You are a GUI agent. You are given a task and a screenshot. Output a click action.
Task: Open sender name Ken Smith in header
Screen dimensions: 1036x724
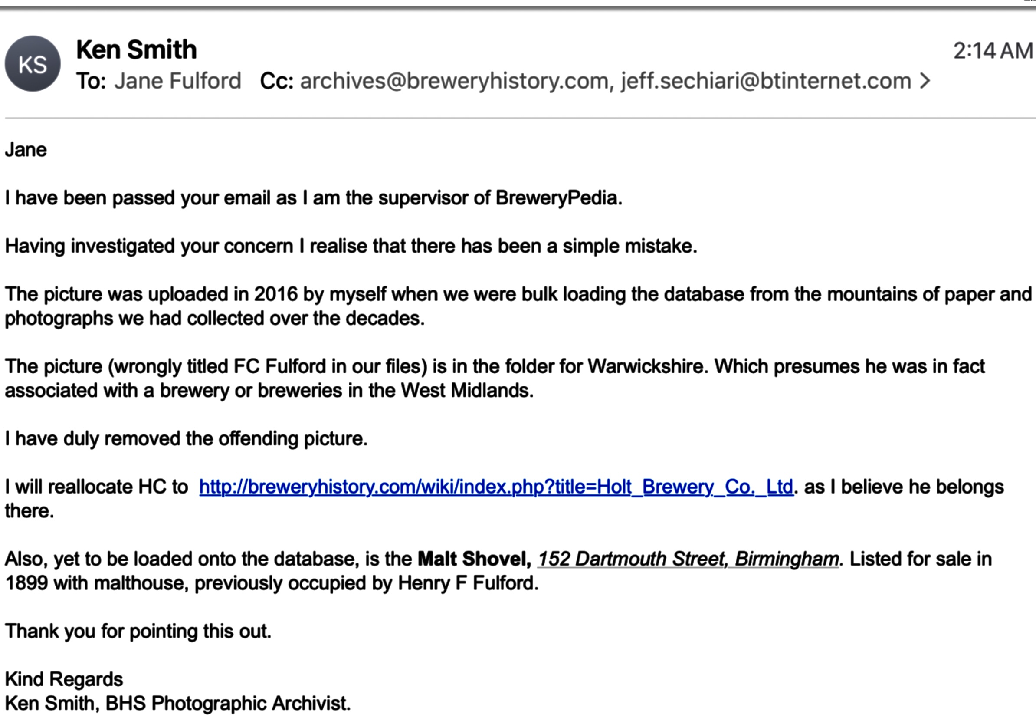tap(136, 49)
